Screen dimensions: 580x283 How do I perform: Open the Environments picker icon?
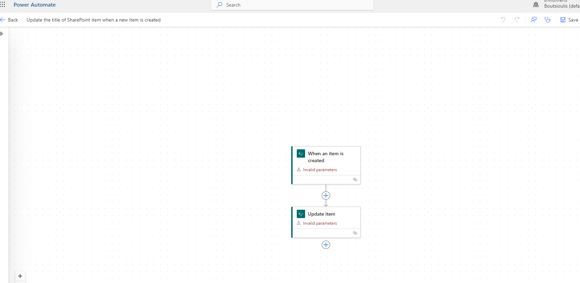click(536, 5)
